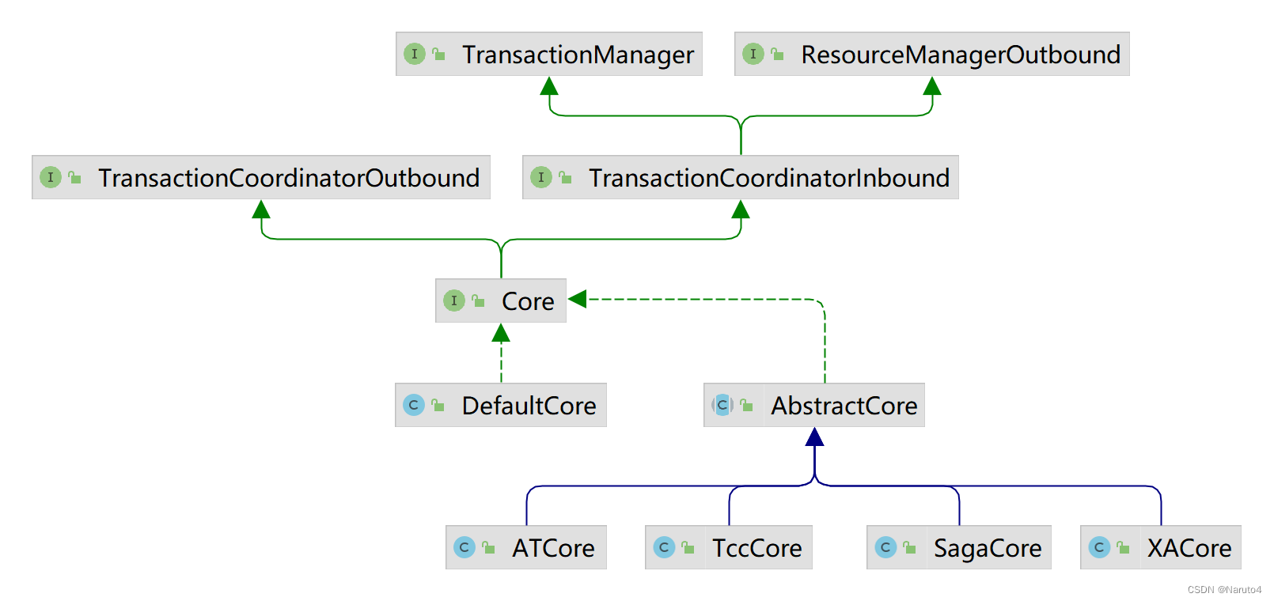Click the class icon on the DefaultCore node

[x=414, y=405]
